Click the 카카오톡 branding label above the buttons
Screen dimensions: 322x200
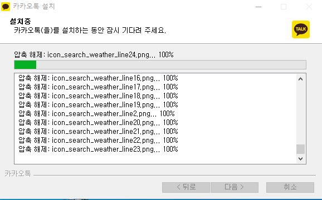click(x=18, y=173)
